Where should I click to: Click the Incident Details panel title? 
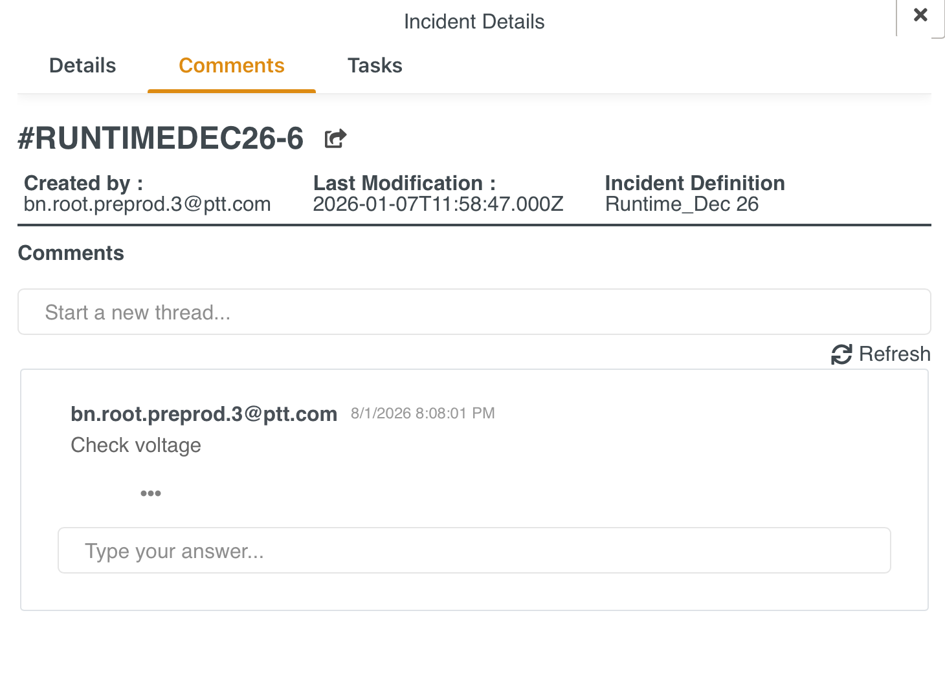[474, 22]
